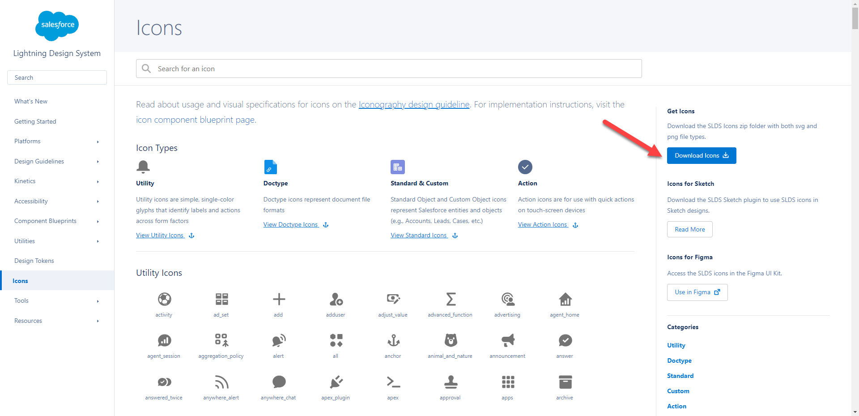The height and width of the screenshot is (416, 859).
Task: Click the approval stamp icon
Action: 450,382
